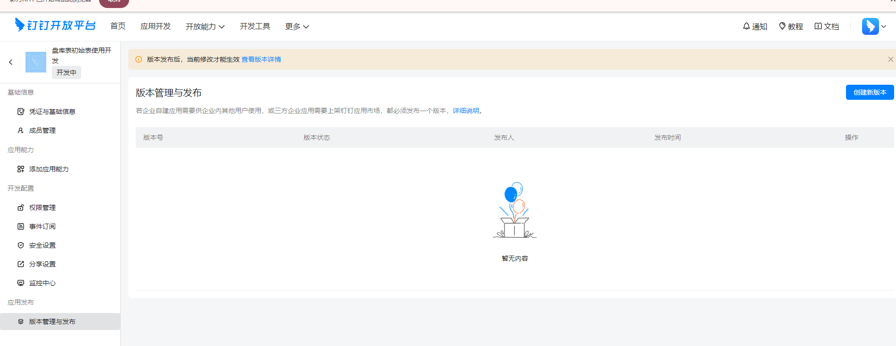
Task: Click the app thumbnail icon in sidebar
Action: click(36, 62)
